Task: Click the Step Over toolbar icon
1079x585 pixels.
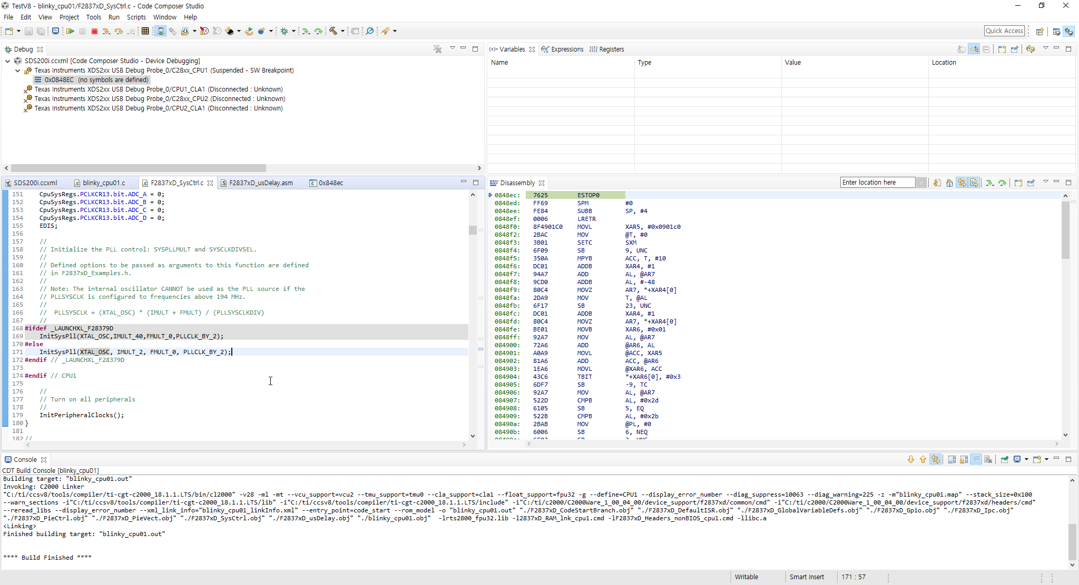Action: point(119,32)
